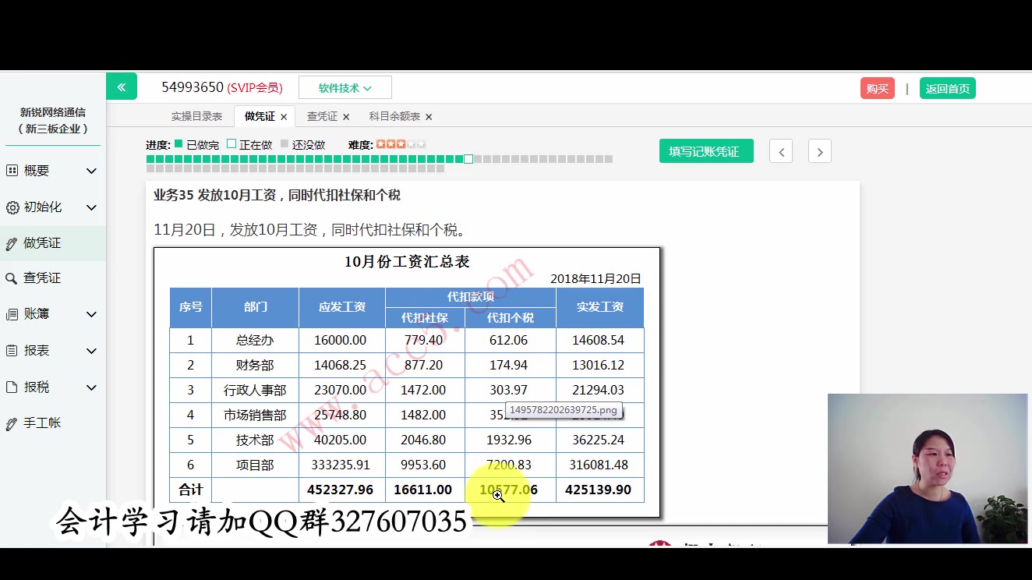Image resolution: width=1032 pixels, height=580 pixels.
Task: Open the 软件技术 dropdown
Action: tap(345, 87)
